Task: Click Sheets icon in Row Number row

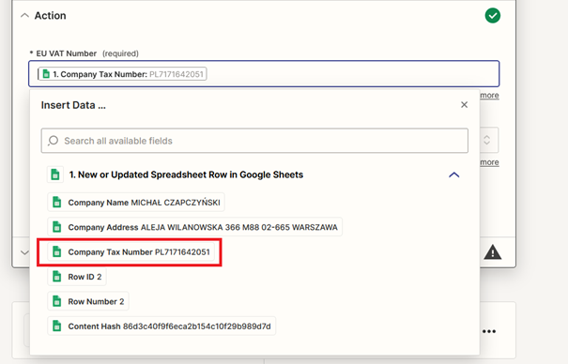Action: [57, 301]
